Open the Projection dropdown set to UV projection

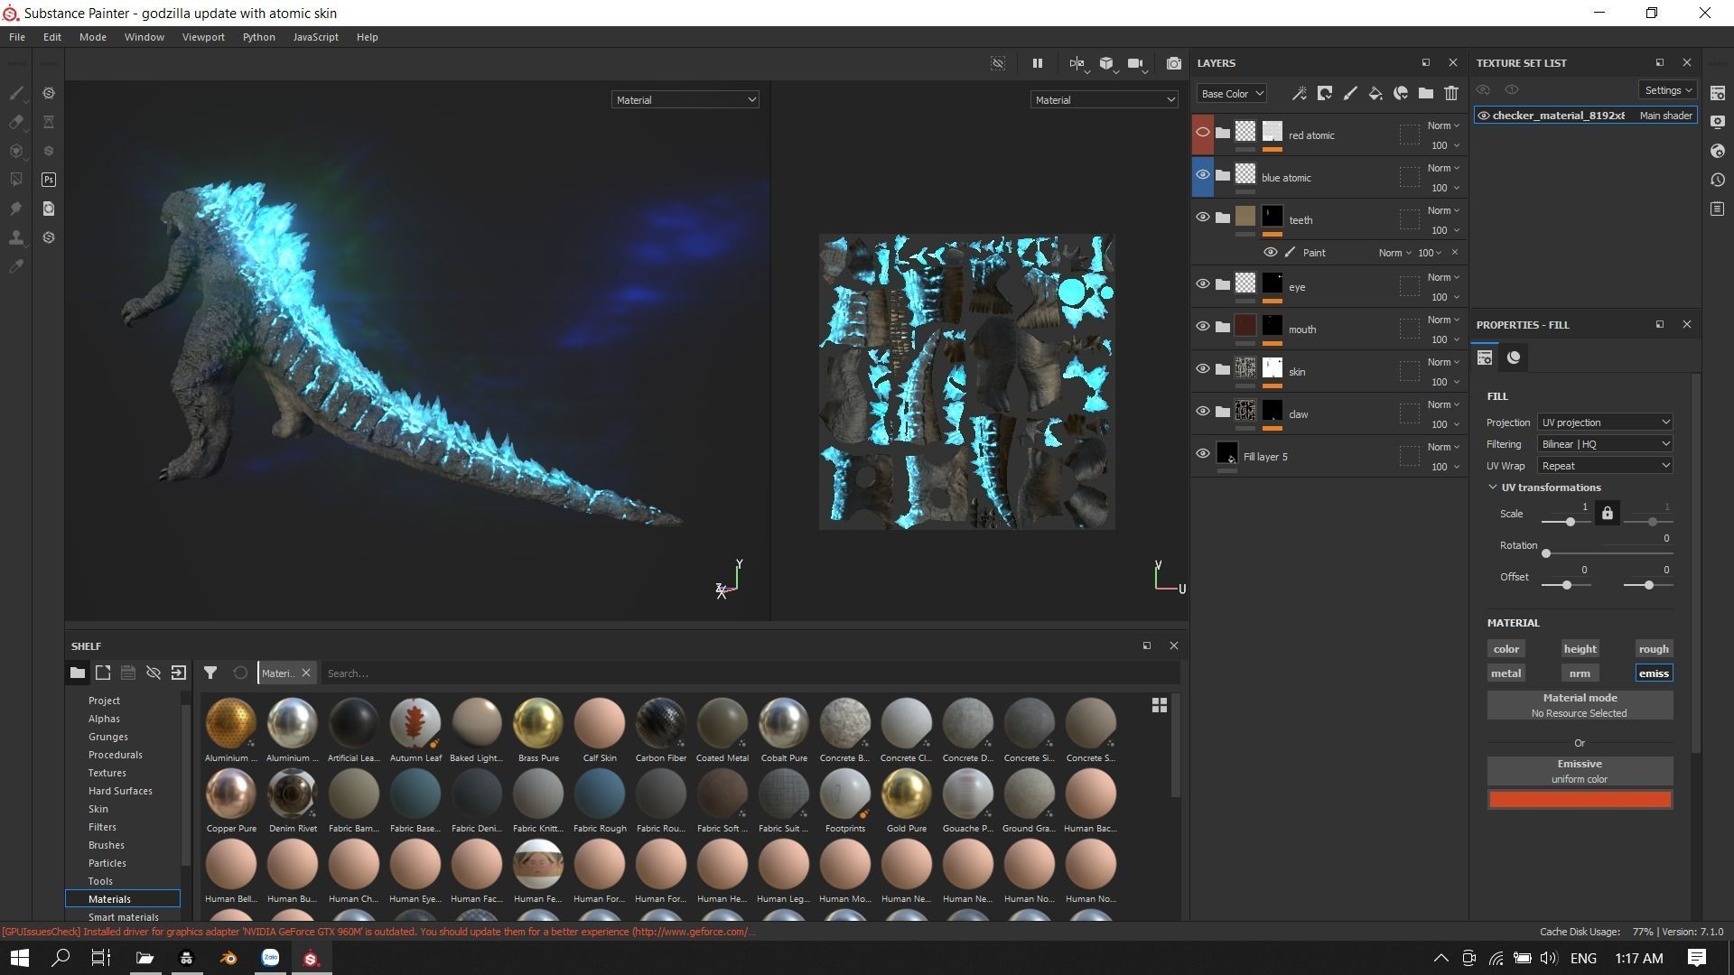click(x=1604, y=422)
